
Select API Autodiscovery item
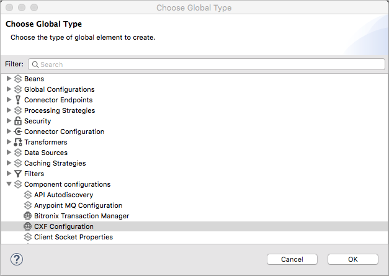(x=63, y=195)
